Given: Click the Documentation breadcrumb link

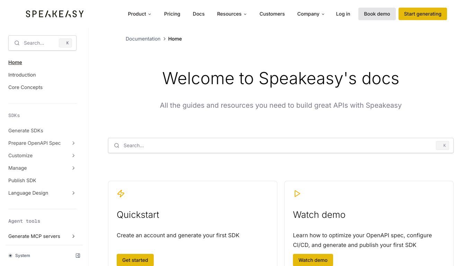Looking at the screenshot, I should [x=143, y=39].
